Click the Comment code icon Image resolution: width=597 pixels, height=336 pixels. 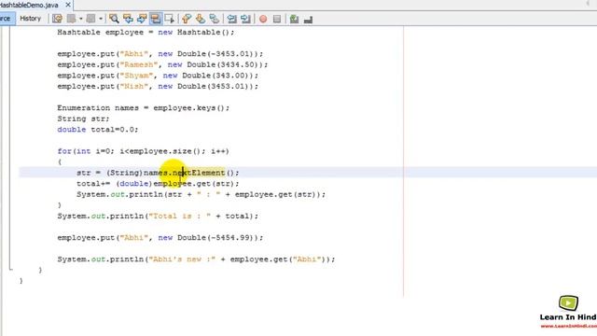coord(294,19)
